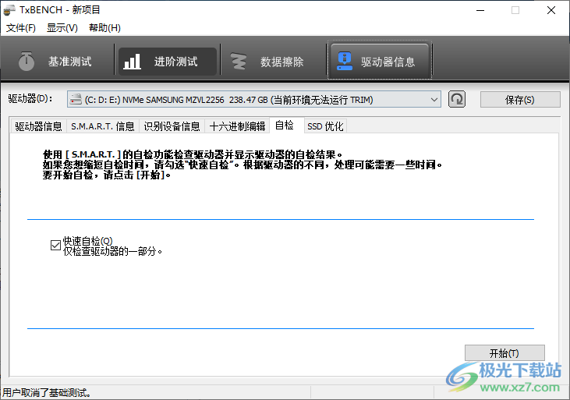Image resolution: width=570 pixels, height=400 pixels.
Task: Open the 显示(V) menu
Action: click(62, 27)
